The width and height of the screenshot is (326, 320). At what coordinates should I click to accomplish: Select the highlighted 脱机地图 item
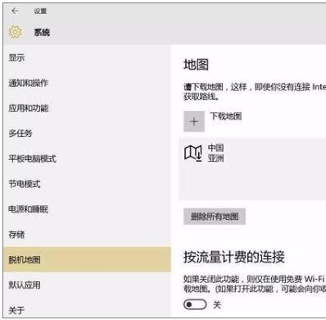coord(88,259)
